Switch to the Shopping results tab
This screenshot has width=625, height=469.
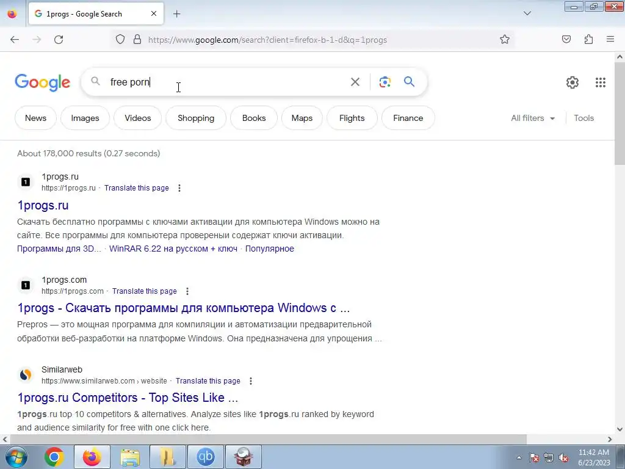tap(196, 118)
